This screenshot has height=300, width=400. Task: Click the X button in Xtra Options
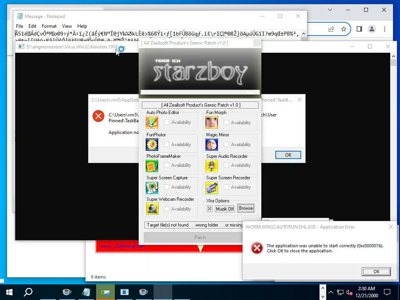209,209
